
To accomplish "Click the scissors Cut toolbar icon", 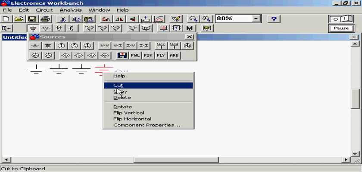I will [x=62, y=19].
